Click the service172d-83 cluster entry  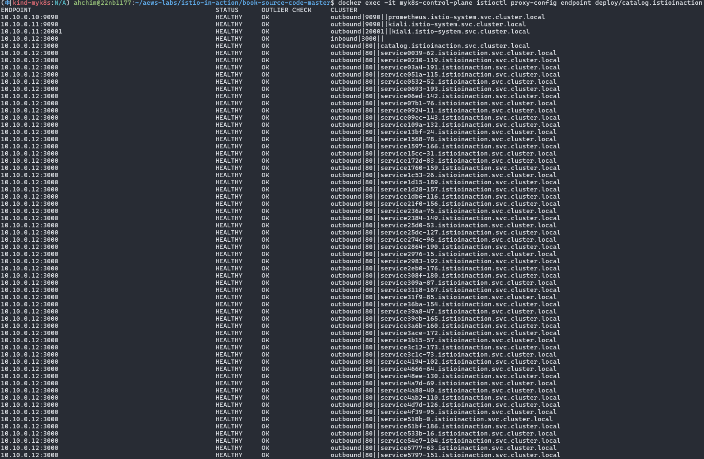(443, 161)
